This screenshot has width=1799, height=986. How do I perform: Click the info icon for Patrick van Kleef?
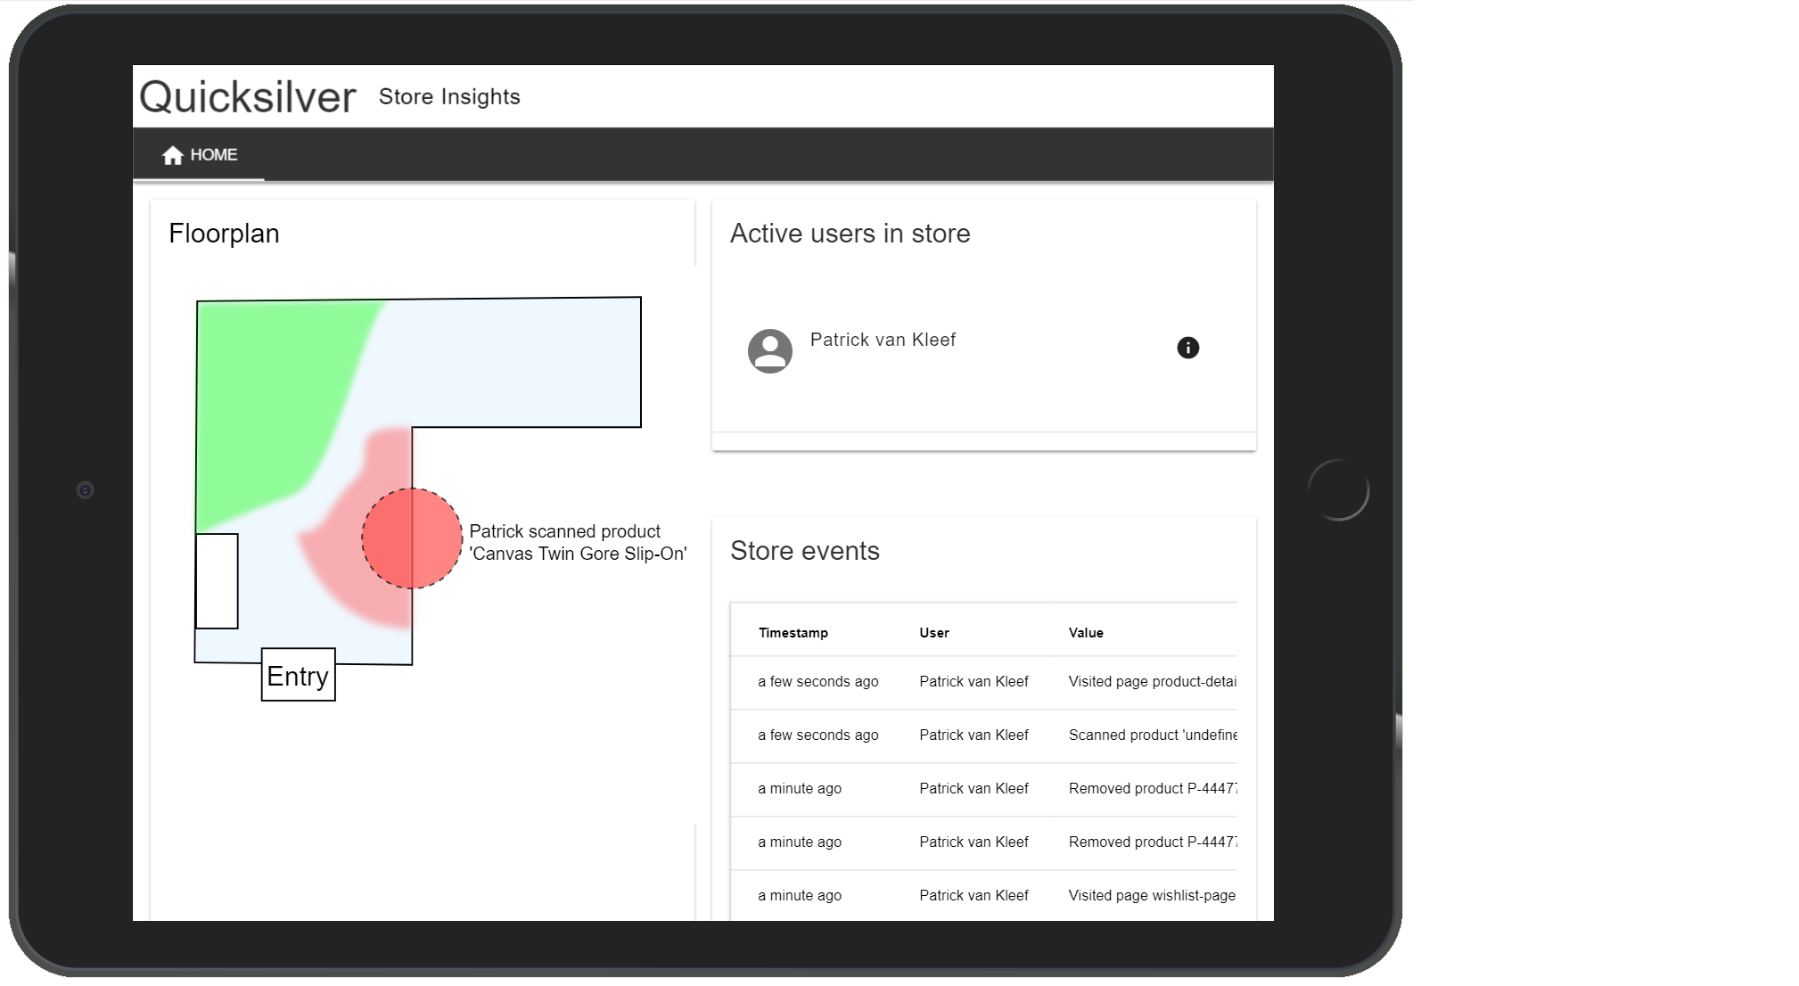pyautogui.click(x=1187, y=348)
